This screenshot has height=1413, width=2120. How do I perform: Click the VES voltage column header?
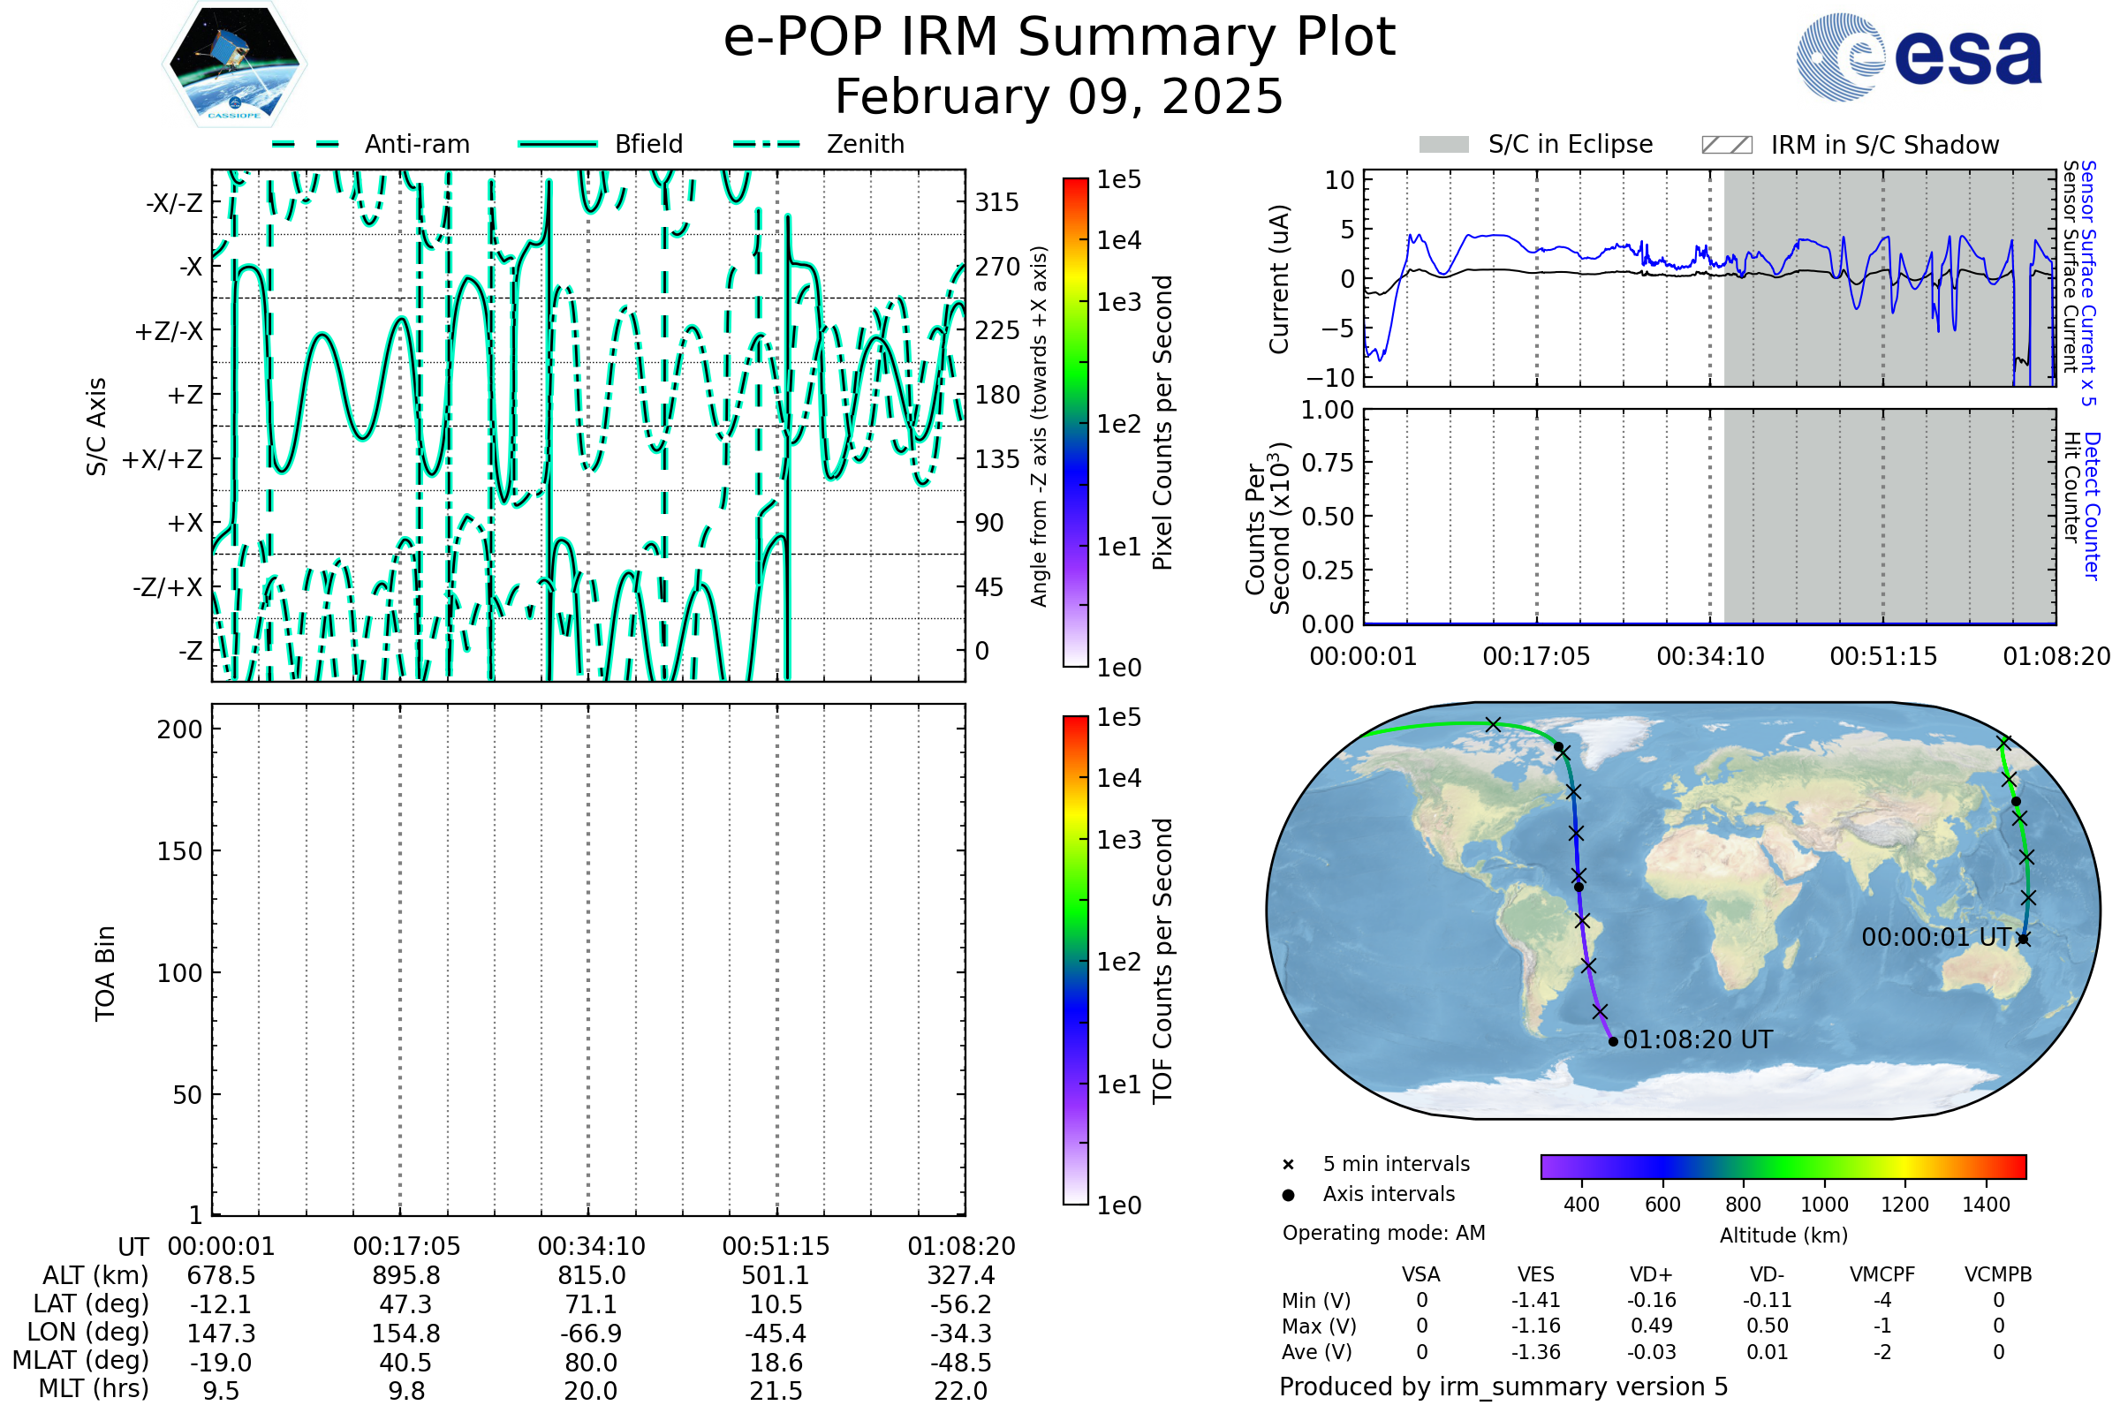tap(1536, 1275)
